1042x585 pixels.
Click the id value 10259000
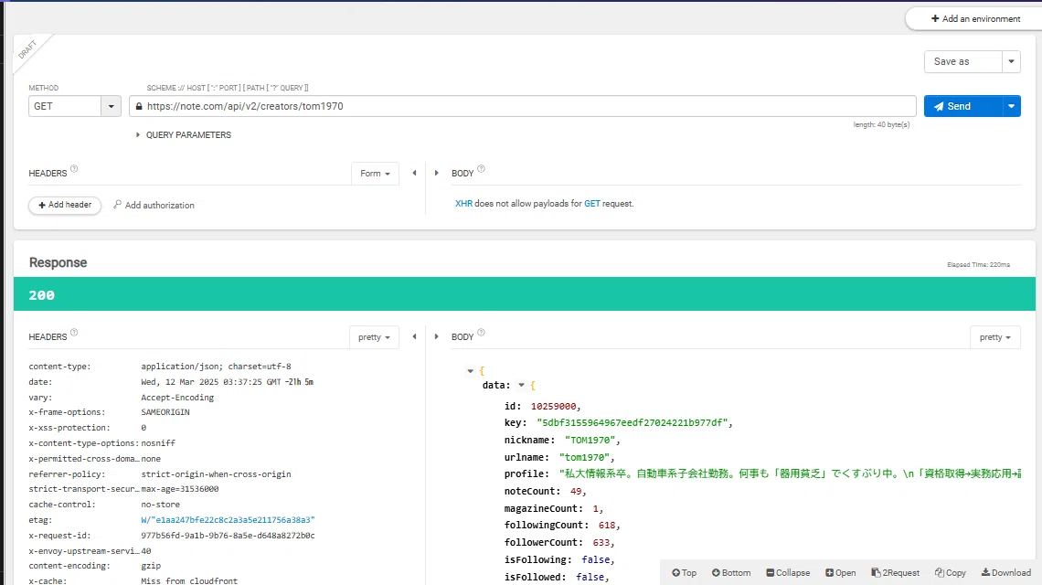pyautogui.click(x=556, y=406)
